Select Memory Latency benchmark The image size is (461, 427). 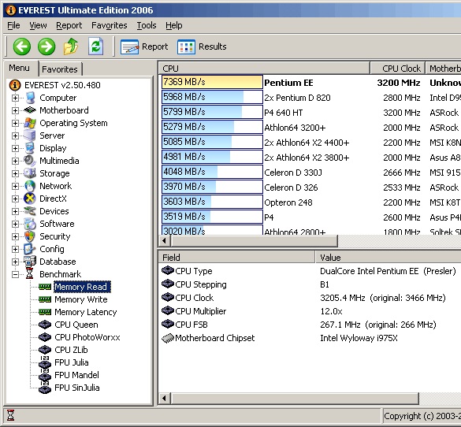coord(86,312)
